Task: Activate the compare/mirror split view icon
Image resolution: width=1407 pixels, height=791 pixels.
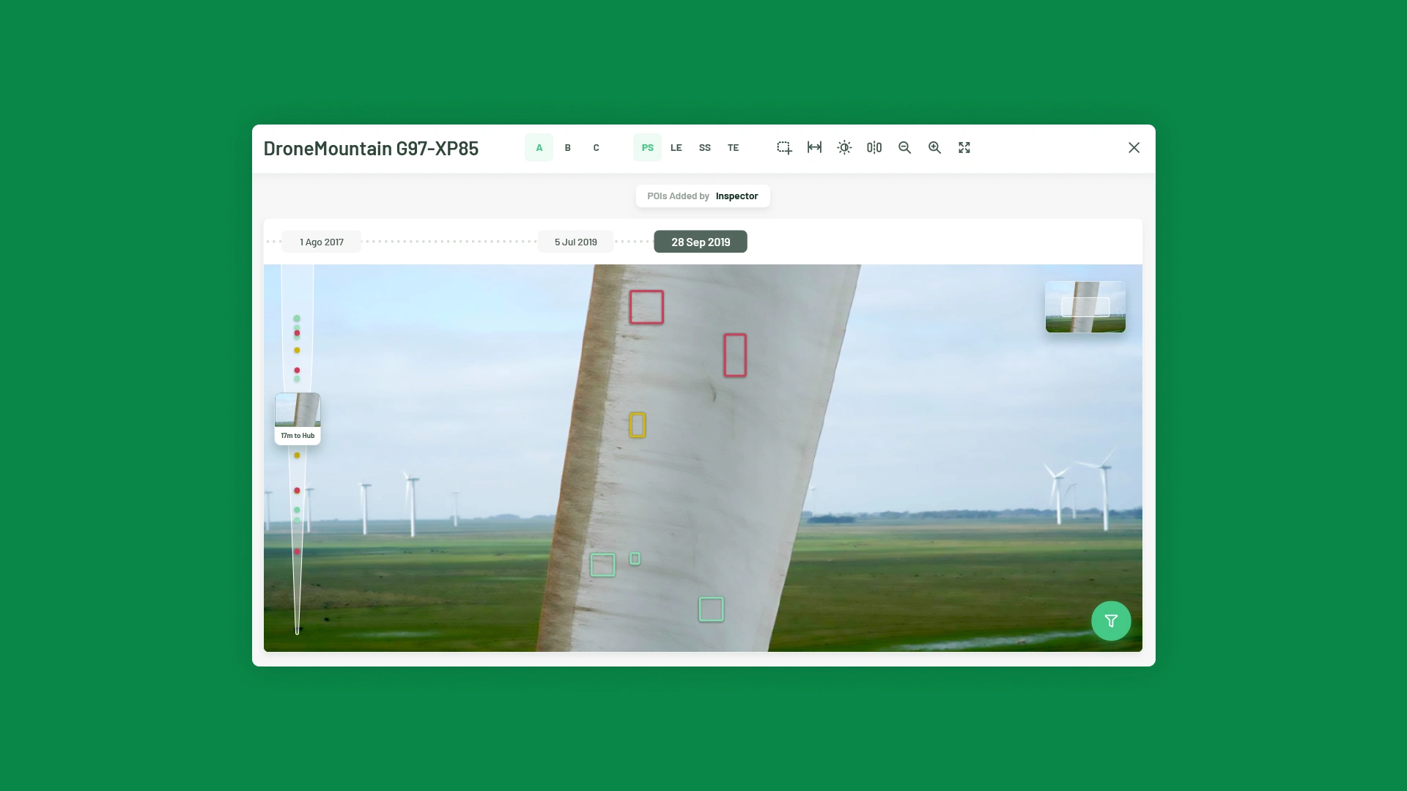Action: point(874,148)
